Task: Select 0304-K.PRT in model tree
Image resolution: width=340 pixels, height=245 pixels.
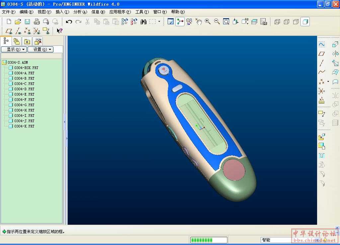Action: point(24,126)
